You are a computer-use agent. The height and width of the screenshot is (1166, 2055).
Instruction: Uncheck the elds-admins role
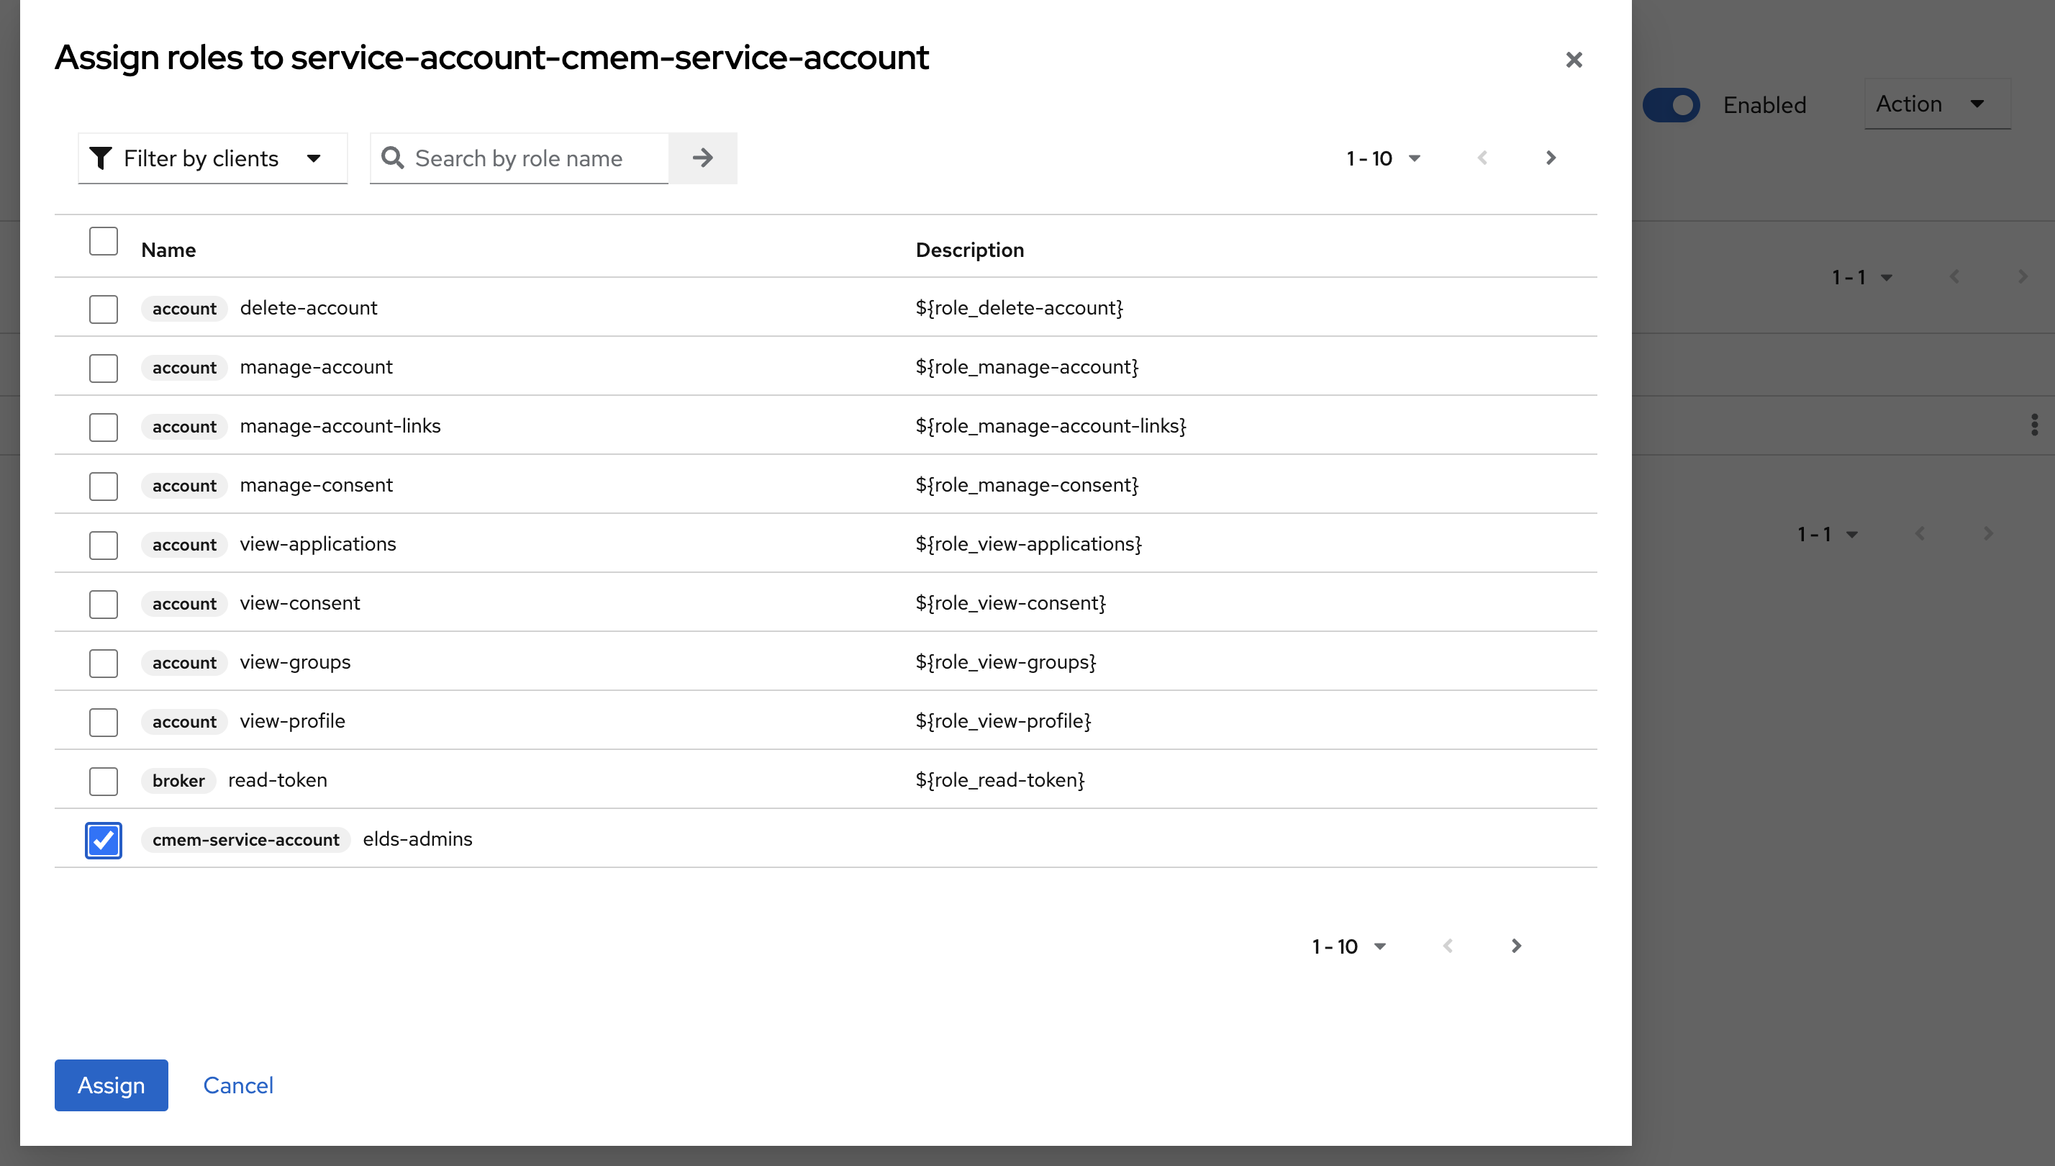(x=104, y=840)
